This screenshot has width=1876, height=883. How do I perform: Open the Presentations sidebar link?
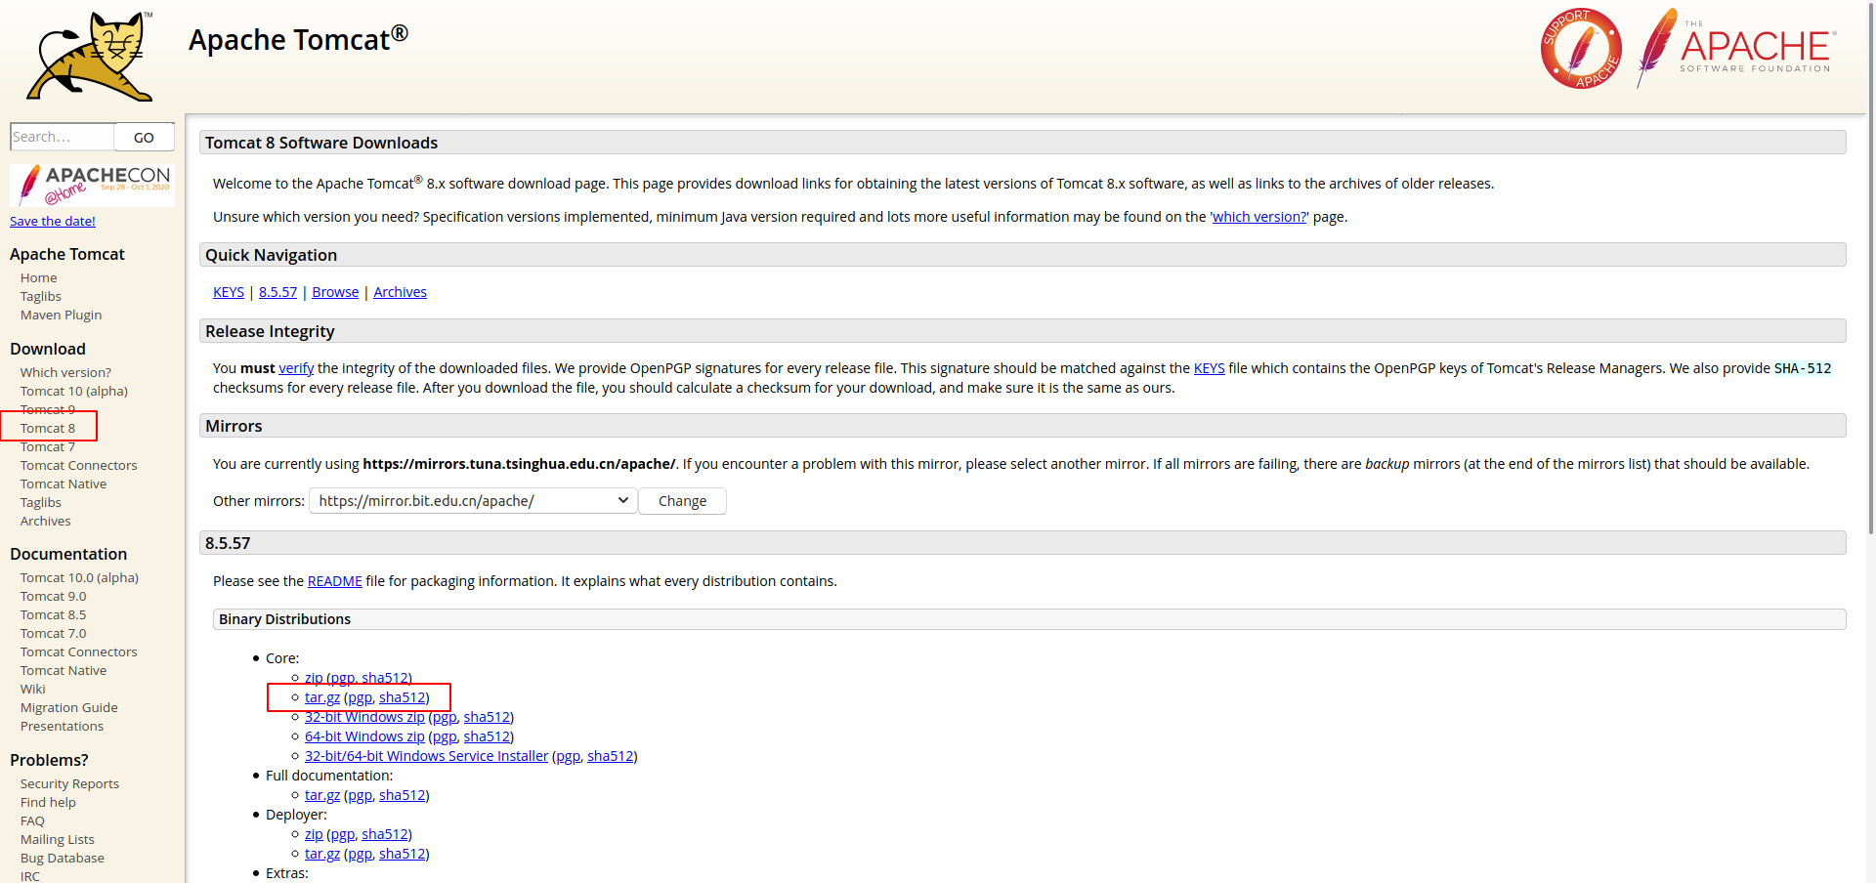tap(62, 726)
